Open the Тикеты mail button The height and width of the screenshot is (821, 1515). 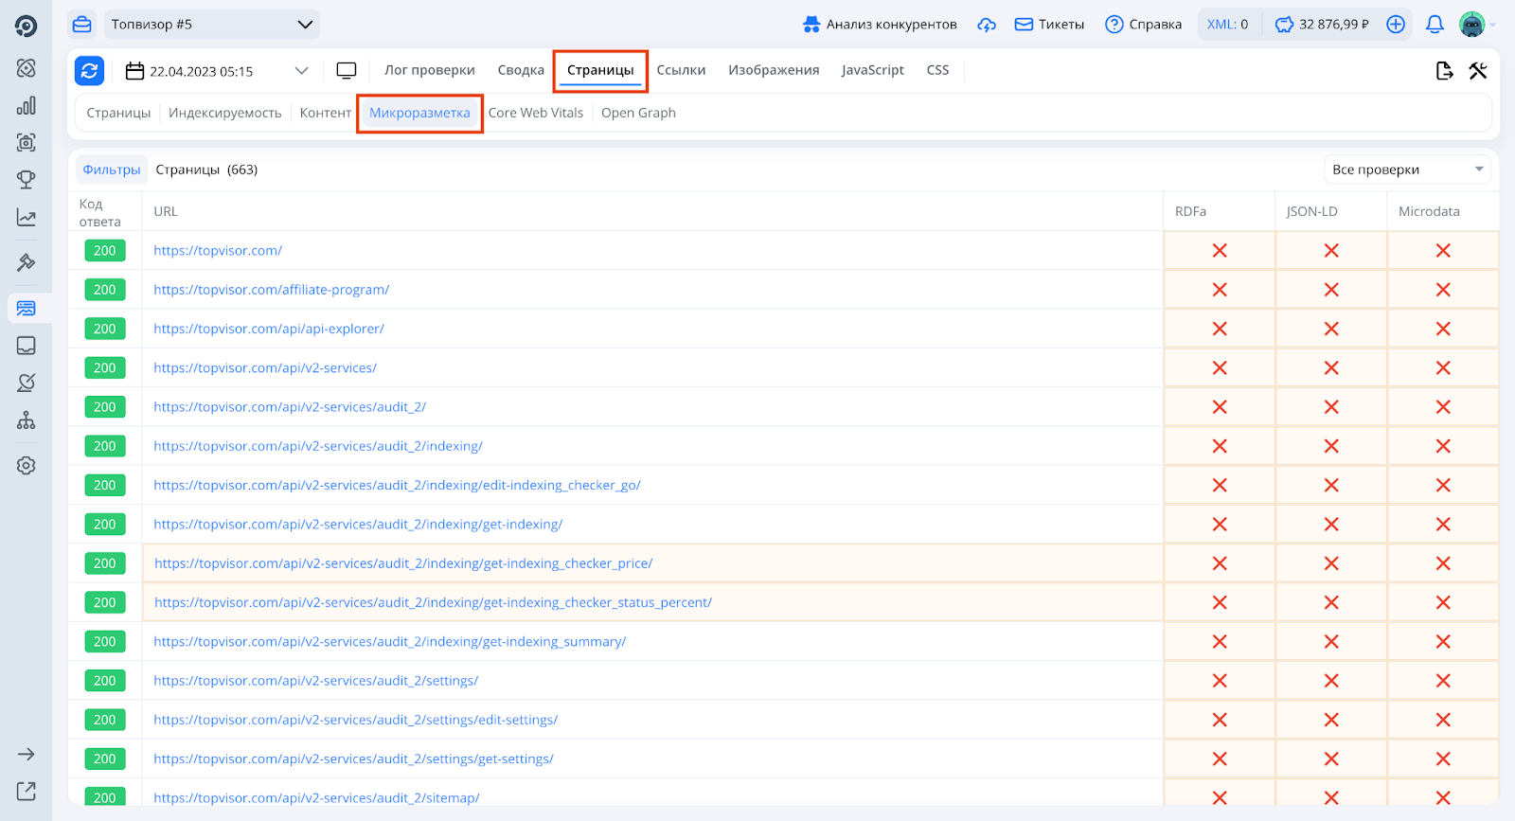coord(1049,25)
